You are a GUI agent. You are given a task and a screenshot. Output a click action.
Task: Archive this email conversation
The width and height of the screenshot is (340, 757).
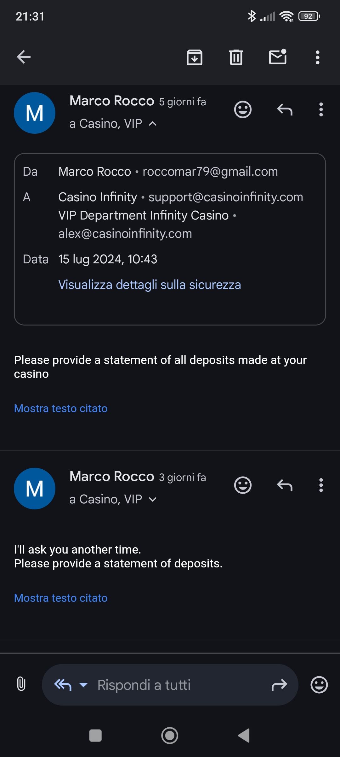point(195,57)
